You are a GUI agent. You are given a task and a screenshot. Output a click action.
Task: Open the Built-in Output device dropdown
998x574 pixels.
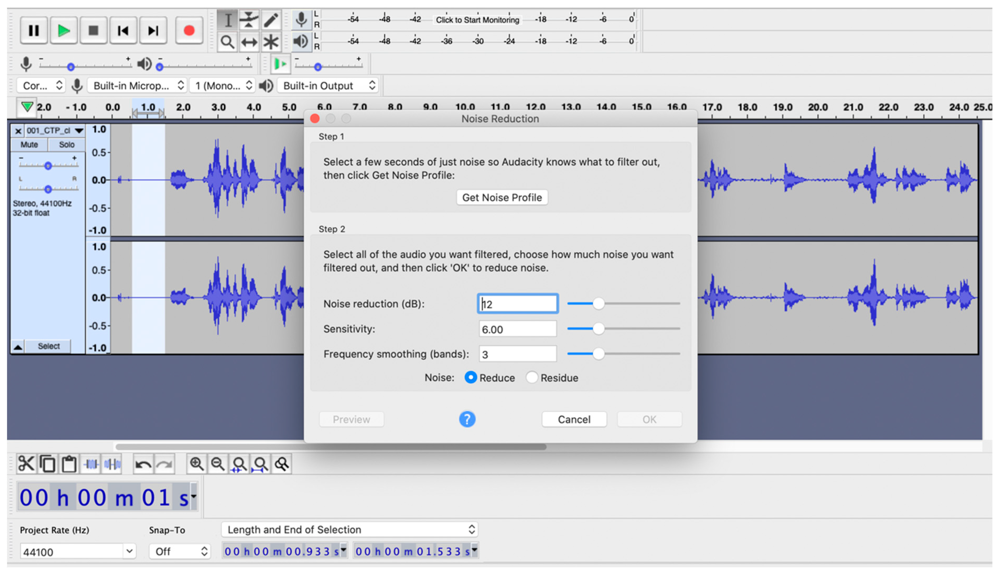click(328, 86)
